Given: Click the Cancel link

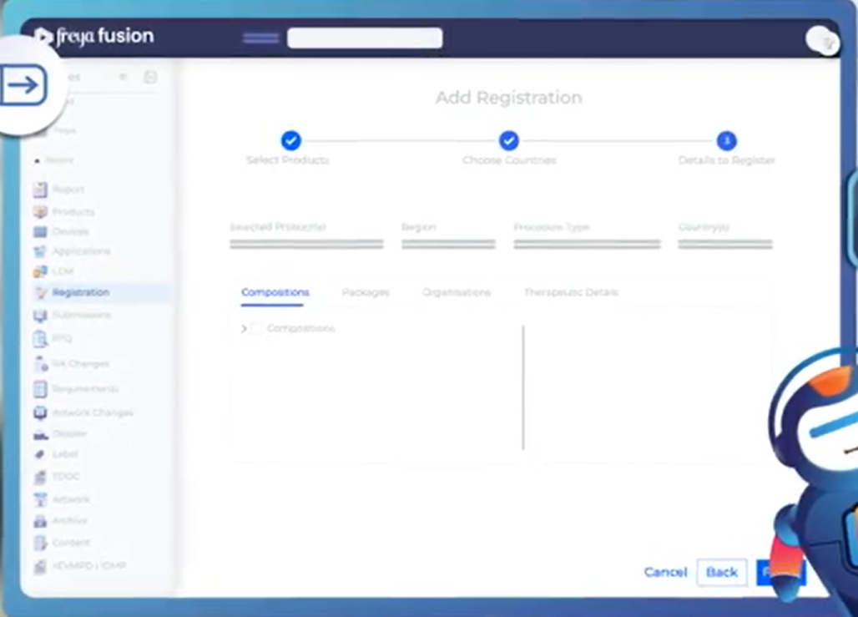Looking at the screenshot, I should point(665,573).
